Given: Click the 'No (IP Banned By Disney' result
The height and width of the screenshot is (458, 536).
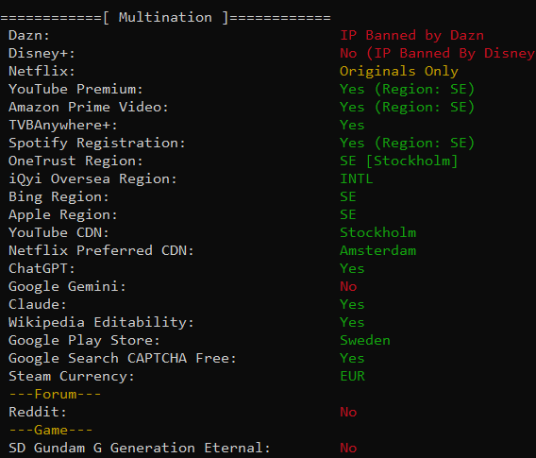Looking at the screenshot, I should pos(437,54).
